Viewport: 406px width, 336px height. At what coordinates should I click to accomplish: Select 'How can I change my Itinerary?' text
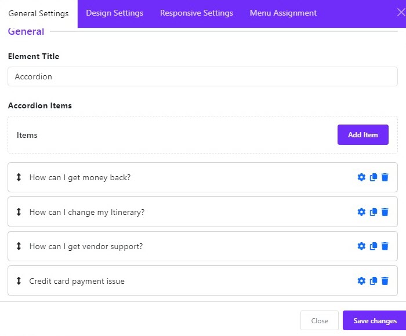(87, 212)
